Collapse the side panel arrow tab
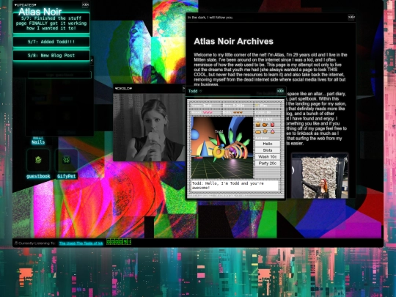The width and height of the screenshot is (396, 297). 92,60
